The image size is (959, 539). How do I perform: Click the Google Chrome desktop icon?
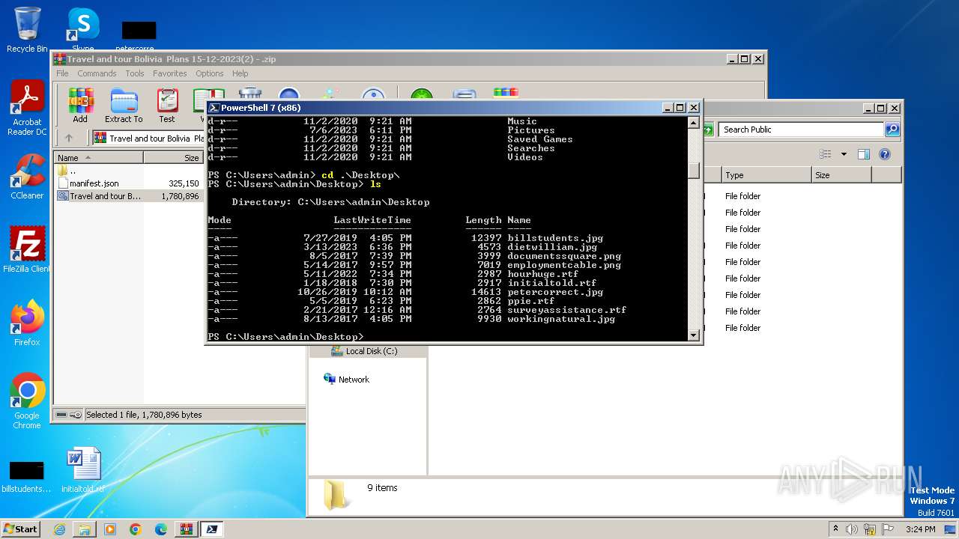[x=27, y=401]
